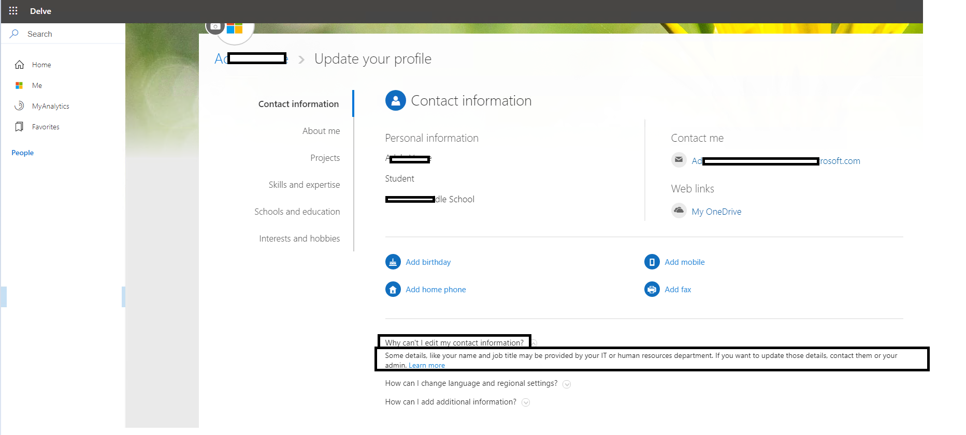Click the email envelope icon

click(x=679, y=160)
